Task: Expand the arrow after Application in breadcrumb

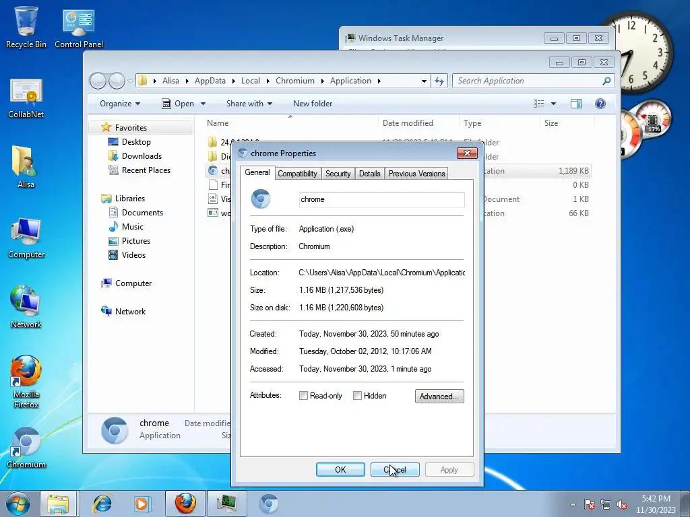Action: pos(379,81)
